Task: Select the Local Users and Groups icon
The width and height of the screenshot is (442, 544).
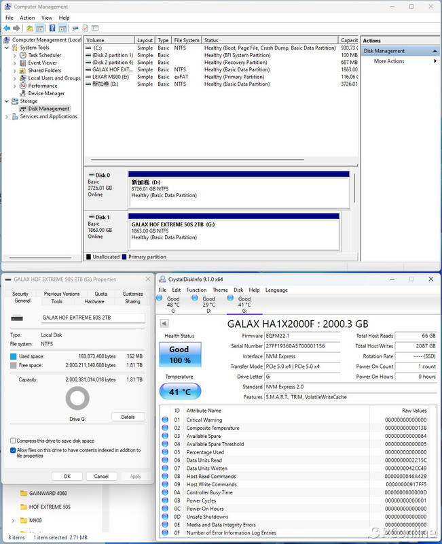Action: click(23, 78)
